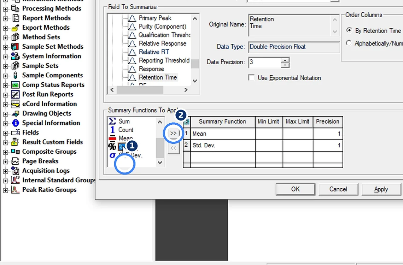Viewport: 403px width, 265px height.
Task: Expand the Method Sets node
Action: 5,38
